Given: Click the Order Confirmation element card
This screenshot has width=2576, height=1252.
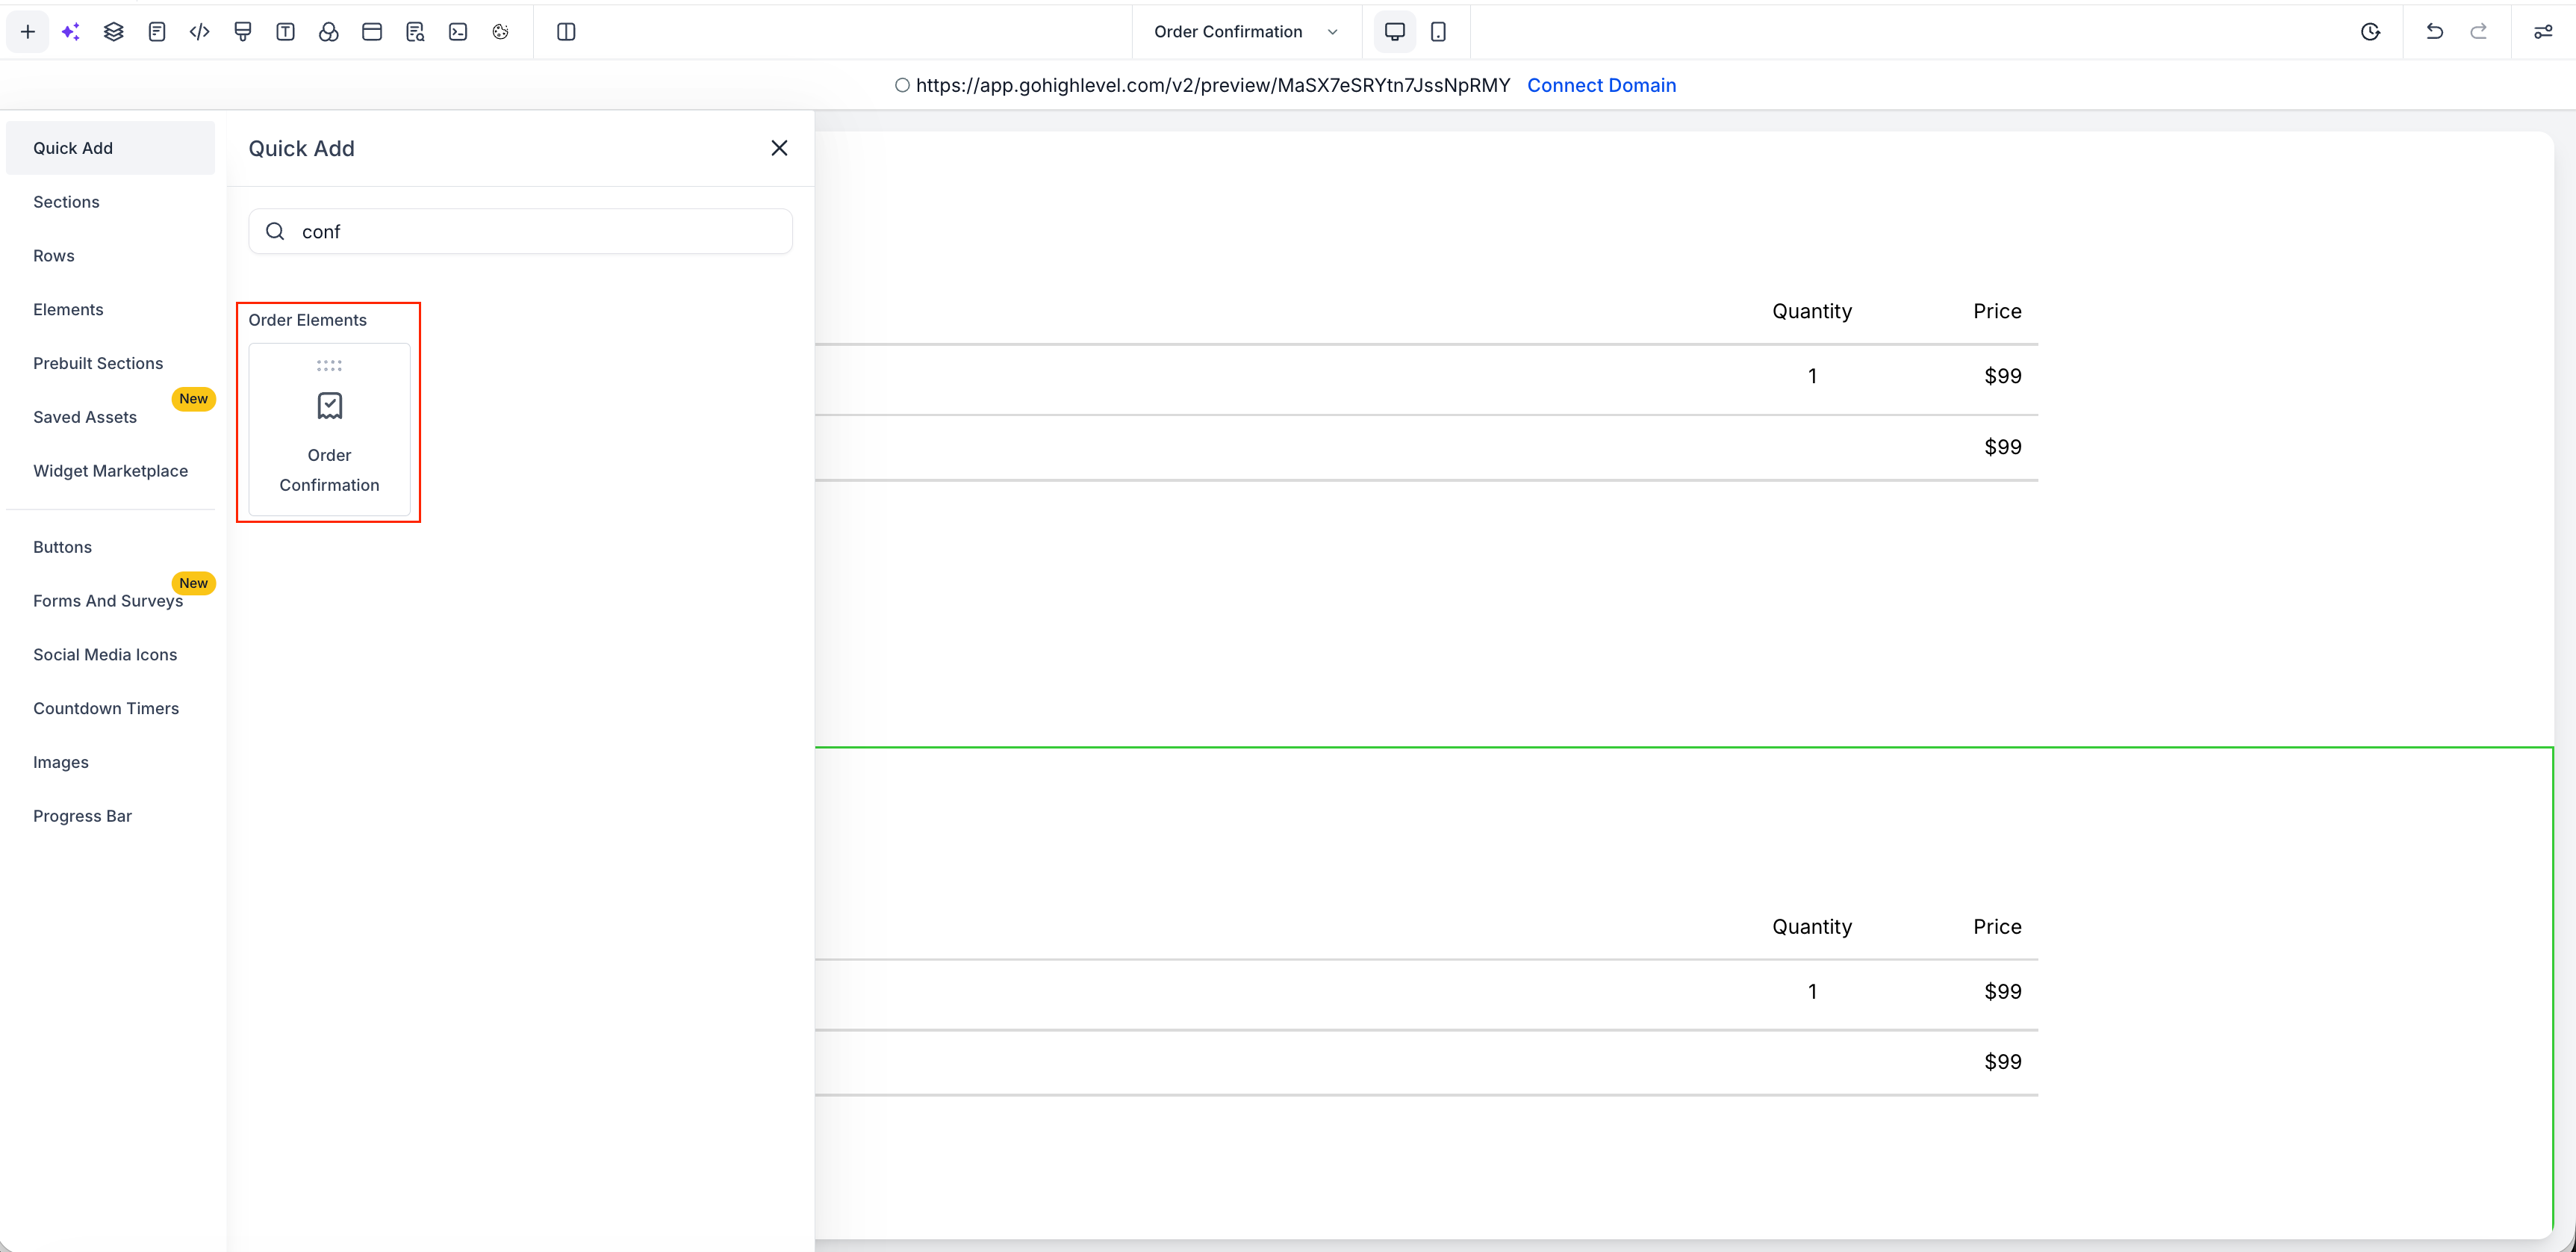Looking at the screenshot, I should click(329, 430).
